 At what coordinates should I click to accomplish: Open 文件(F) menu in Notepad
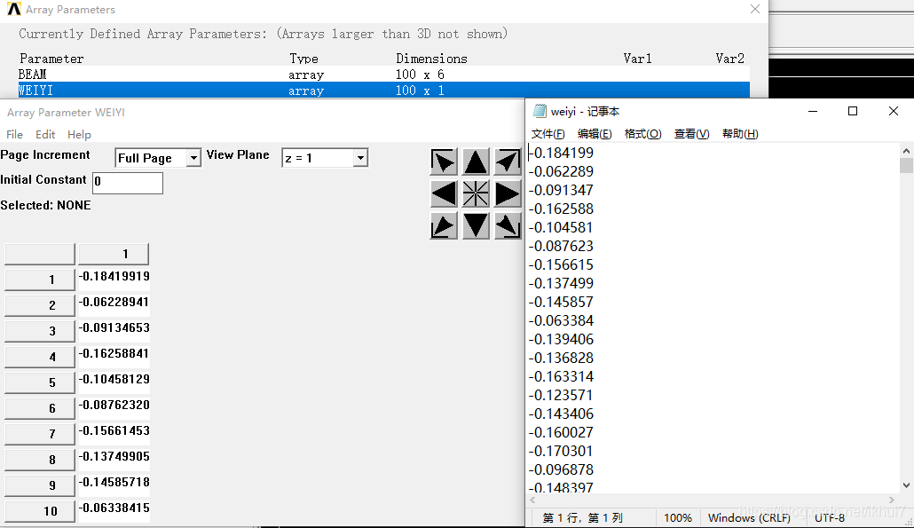click(x=548, y=134)
